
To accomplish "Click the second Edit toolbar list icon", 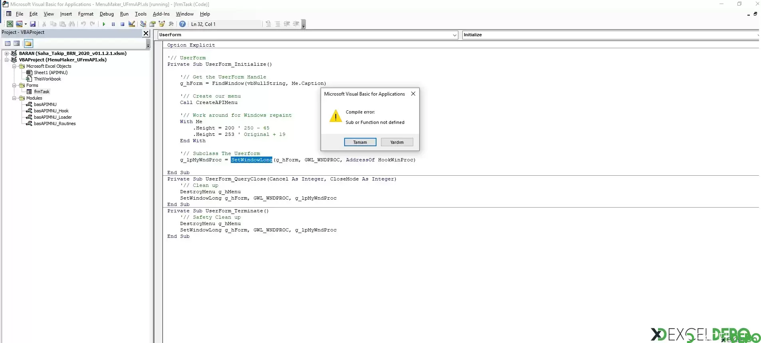I will click(277, 24).
